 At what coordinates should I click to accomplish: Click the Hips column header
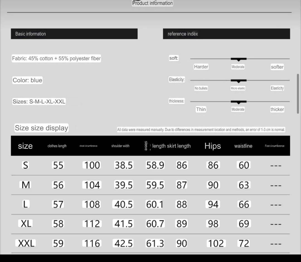point(213,146)
